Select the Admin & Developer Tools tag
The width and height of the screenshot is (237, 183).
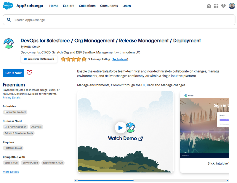point(19,133)
